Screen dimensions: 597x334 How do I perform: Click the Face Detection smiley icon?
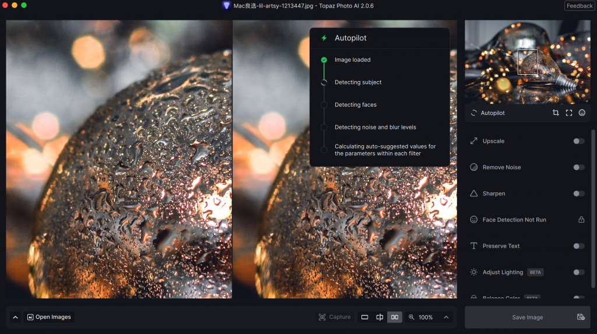tap(473, 220)
